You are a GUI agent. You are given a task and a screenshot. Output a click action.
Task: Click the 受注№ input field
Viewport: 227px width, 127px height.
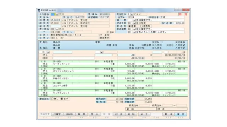pyautogui.click(x=56, y=17)
